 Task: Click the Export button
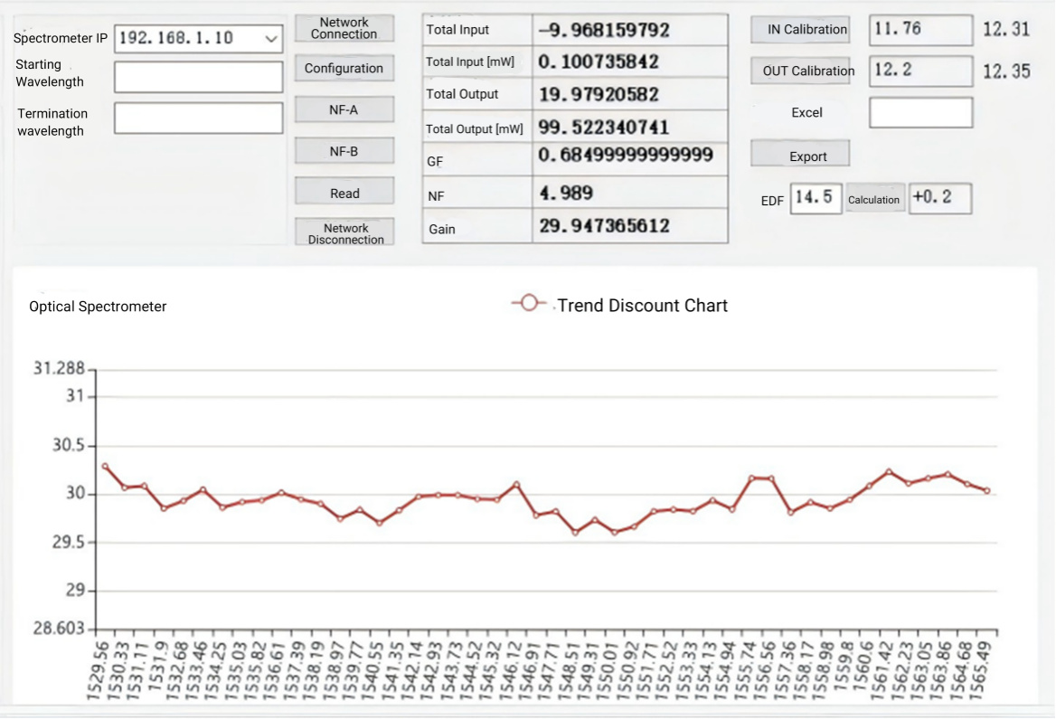click(x=801, y=156)
